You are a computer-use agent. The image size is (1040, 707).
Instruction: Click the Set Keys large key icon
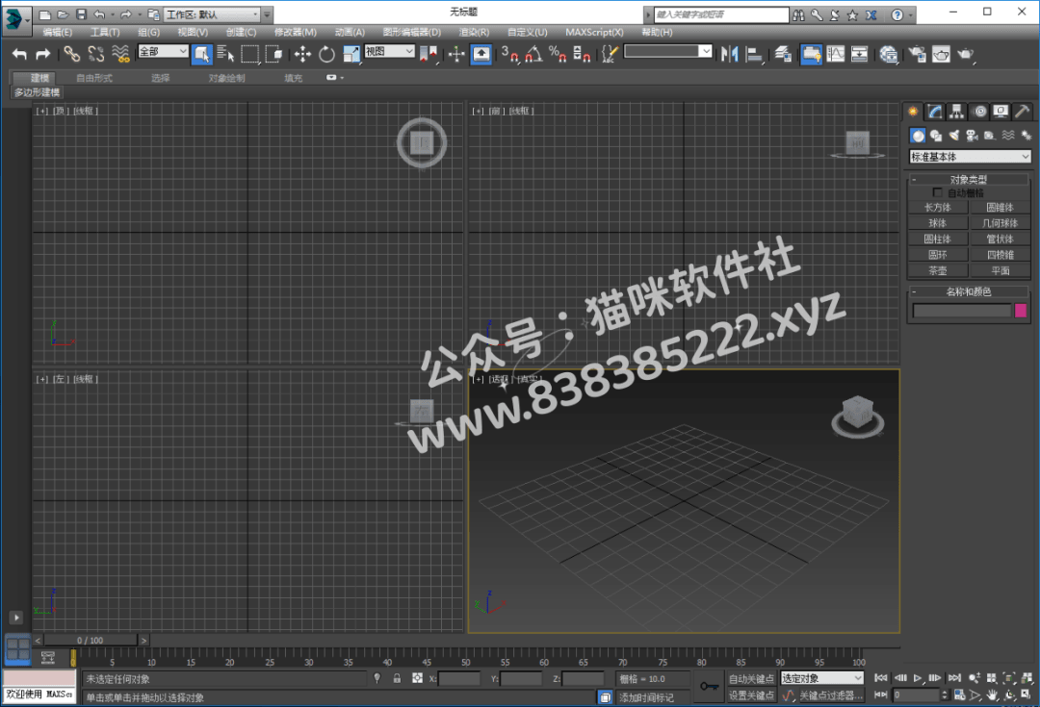coord(709,687)
